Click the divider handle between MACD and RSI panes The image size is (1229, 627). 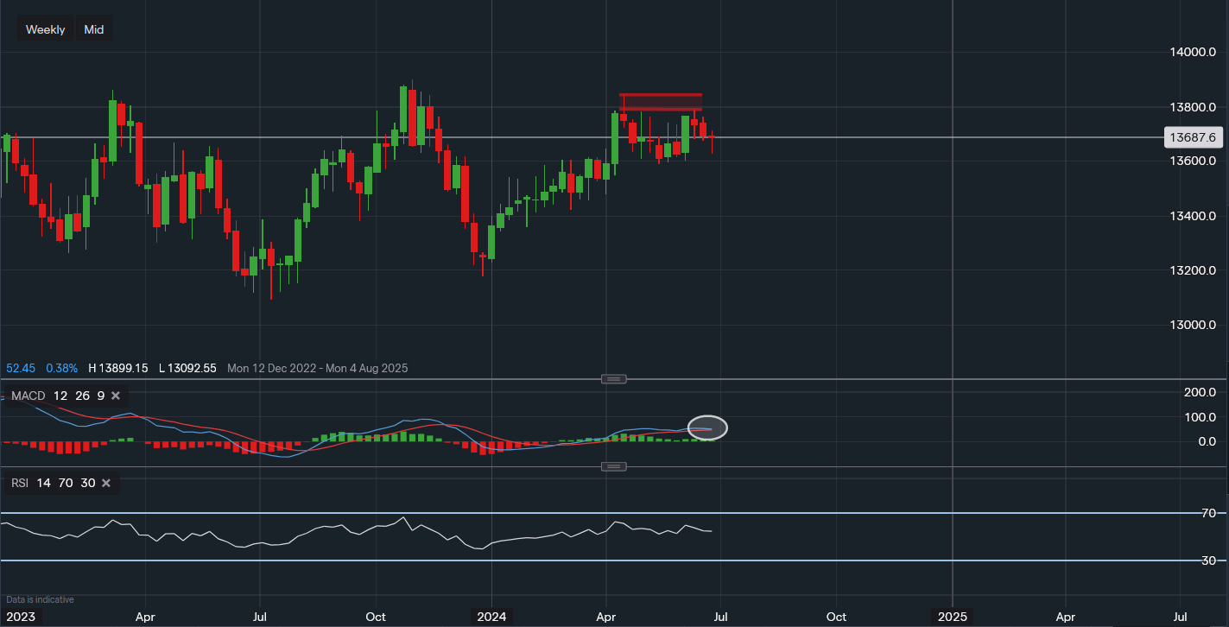tap(614, 466)
